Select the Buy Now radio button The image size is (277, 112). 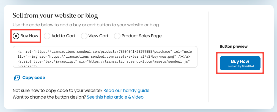pos(16,36)
